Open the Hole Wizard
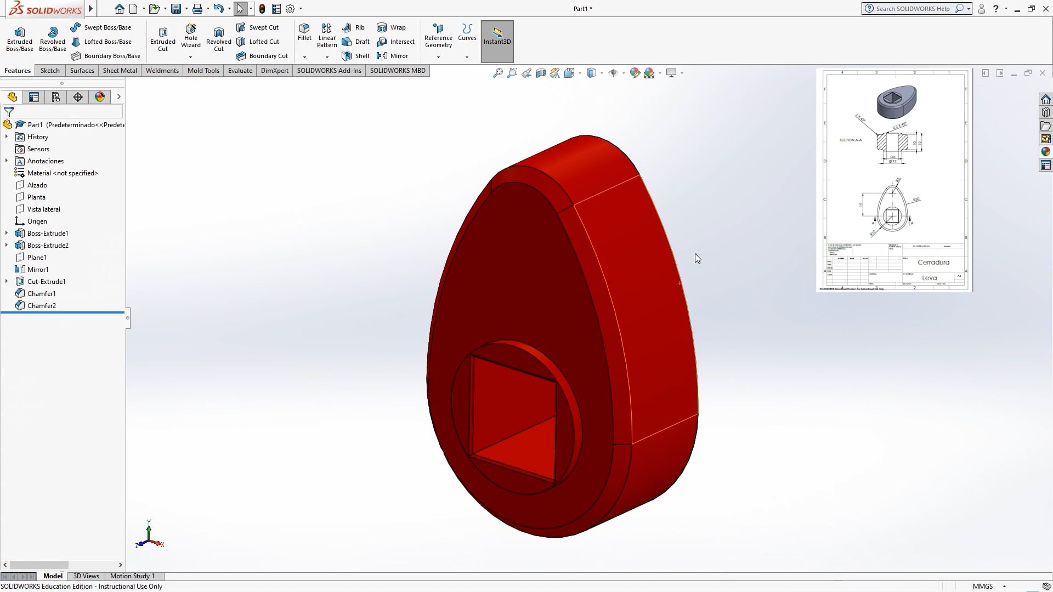This screenshot has width=1053, height=592. 190,37
